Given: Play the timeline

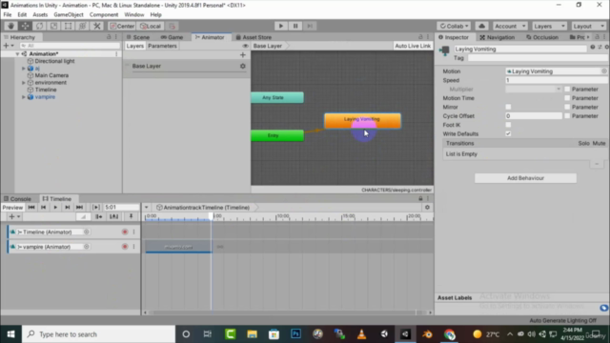Looking at the screenshot, I should 55,208.
